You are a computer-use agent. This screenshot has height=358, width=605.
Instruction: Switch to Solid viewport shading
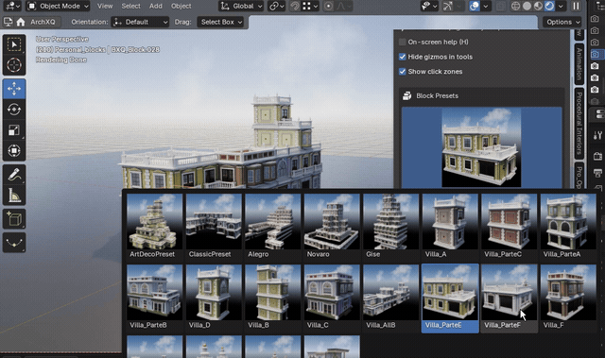527,7
